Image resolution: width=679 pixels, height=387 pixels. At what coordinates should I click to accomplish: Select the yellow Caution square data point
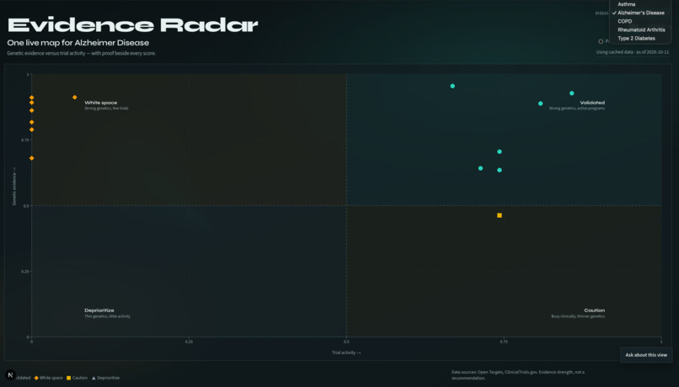coord(500,215)
